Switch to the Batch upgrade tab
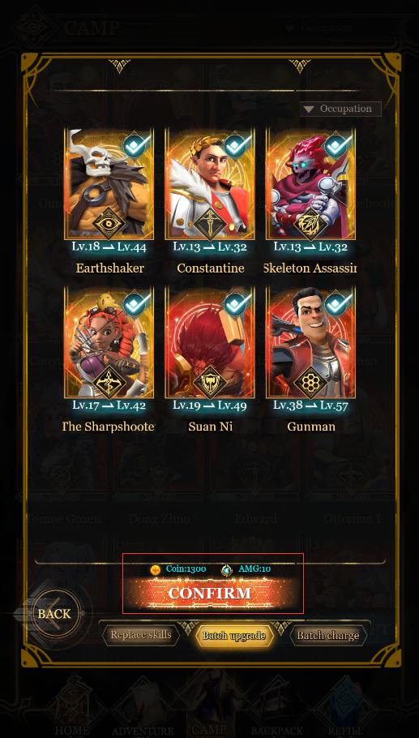This screenshot has height=738, width=419. click(x=234, y=635)
